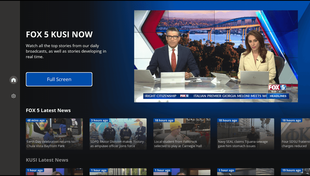Select the FOX 5 Latest News heading
The height and width of the screenshot is (176, 310).
48,110
